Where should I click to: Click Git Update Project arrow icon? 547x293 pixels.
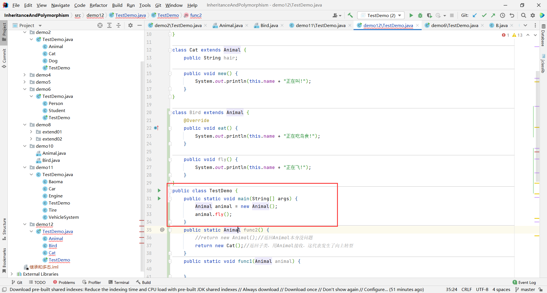(x=475, y=15)
